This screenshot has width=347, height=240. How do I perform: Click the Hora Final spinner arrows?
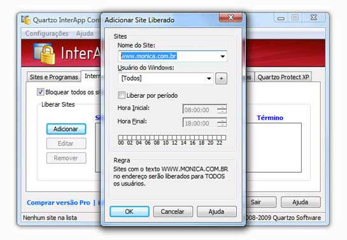222,123
